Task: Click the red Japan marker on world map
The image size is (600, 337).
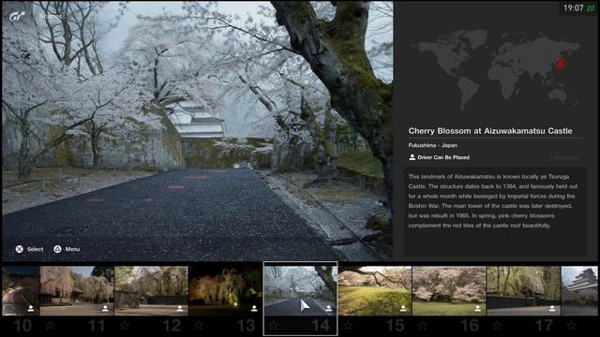Action: pyautogui.click(x=561, y=64)
